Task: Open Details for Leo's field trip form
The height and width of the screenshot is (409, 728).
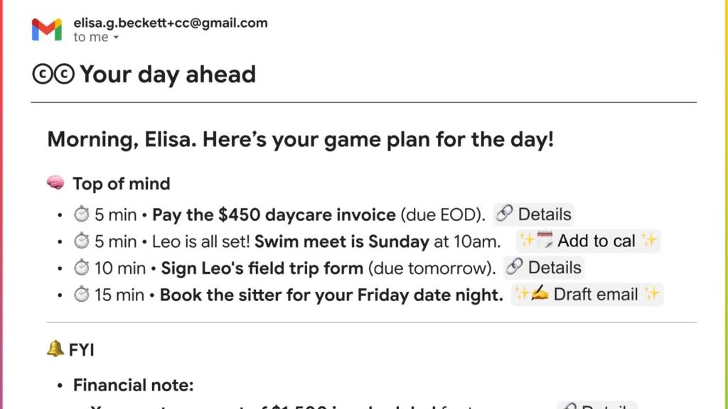Action: [544, 268]
